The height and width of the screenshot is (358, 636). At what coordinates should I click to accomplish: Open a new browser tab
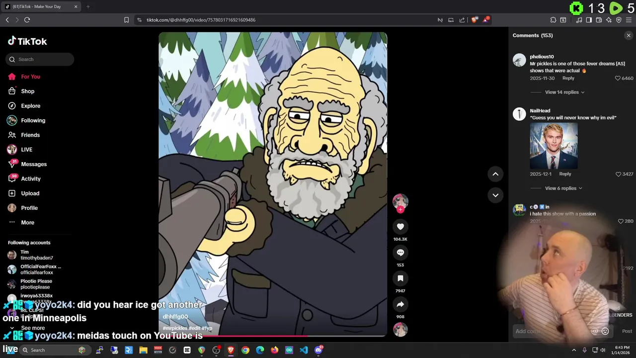[x=88, y=6]
